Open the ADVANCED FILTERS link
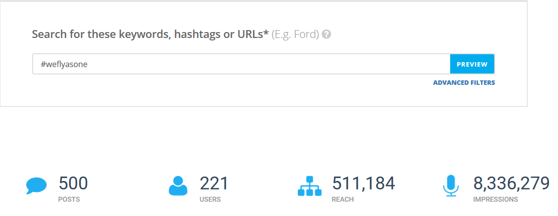This screenshot has width=558, height=216. tap(464, 83)
